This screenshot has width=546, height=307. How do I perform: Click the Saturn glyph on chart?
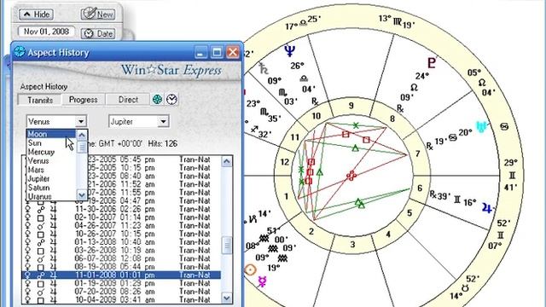pos(264,68)
